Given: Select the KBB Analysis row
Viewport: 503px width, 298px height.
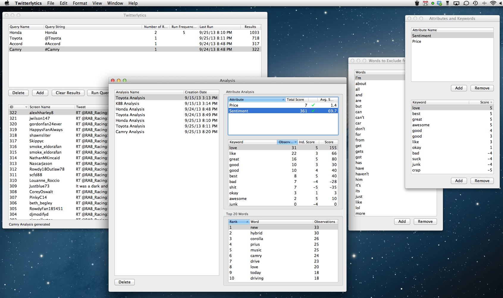Looking at the screenshot, I should click(167, 103).
